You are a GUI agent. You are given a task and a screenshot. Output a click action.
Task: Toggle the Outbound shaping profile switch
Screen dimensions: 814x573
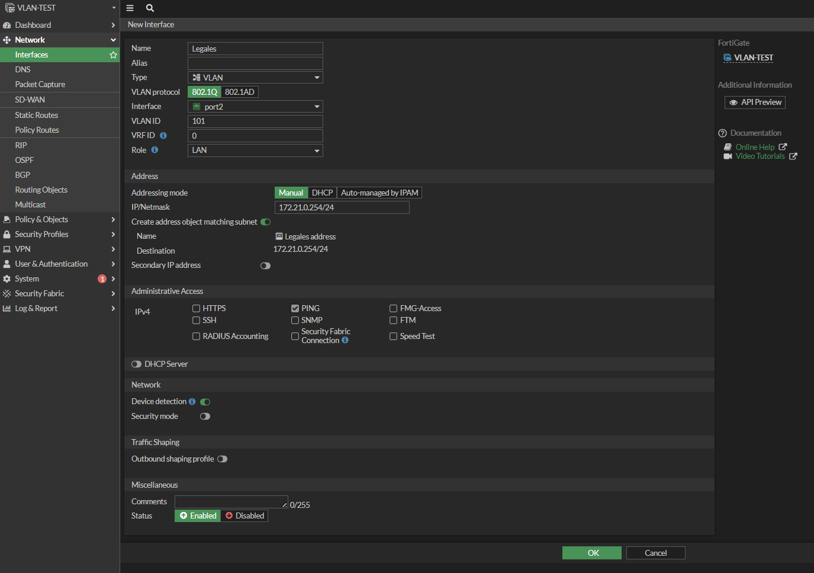coord(222,459)
